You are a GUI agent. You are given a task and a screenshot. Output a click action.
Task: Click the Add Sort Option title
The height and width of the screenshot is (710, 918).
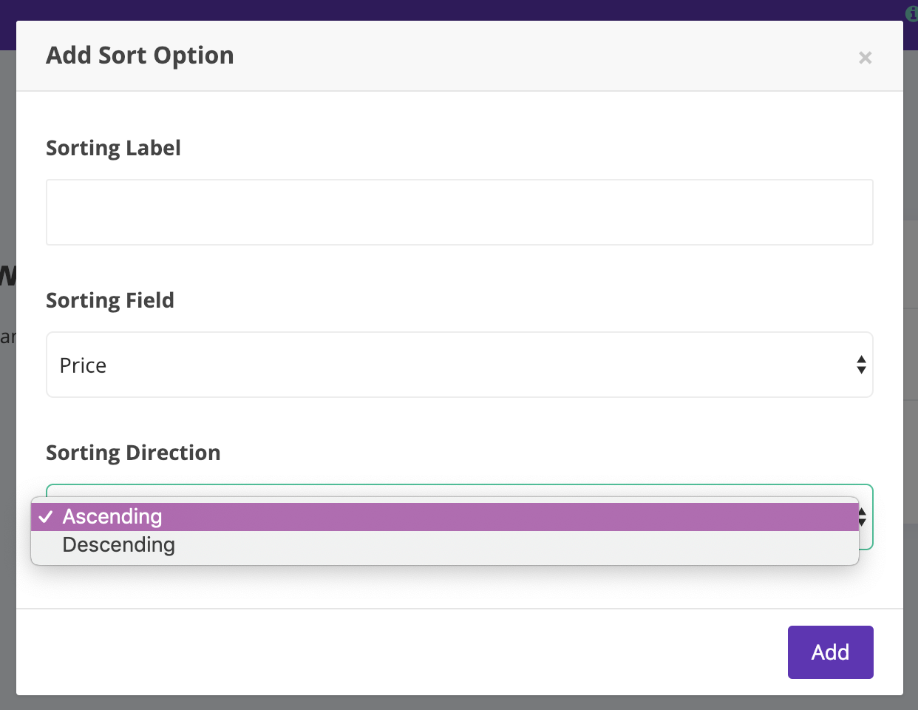click(x=140, y=55)
